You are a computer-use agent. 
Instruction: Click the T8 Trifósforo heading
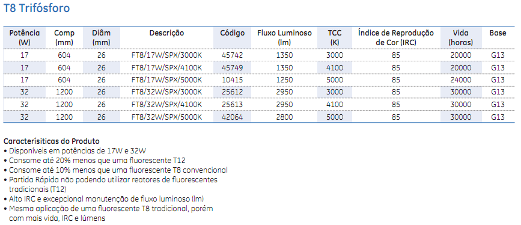(37, 8)
